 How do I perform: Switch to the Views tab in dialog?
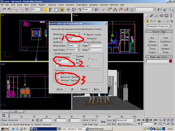[x=98, y=29]
